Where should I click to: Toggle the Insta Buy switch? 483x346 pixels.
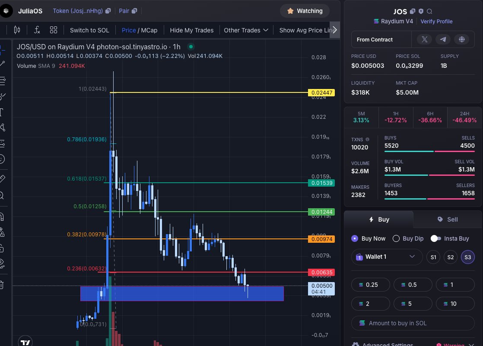435,238
